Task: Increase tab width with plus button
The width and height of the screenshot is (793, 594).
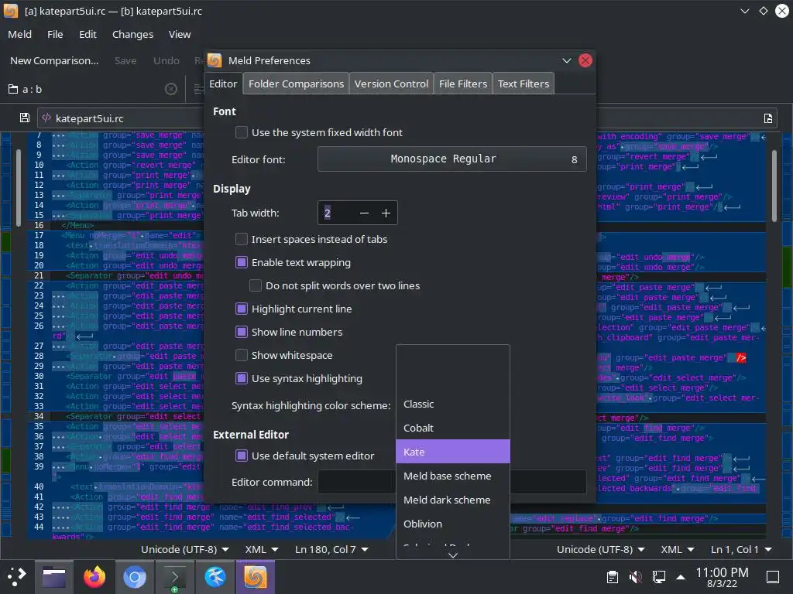Action: tap(386, 213)
